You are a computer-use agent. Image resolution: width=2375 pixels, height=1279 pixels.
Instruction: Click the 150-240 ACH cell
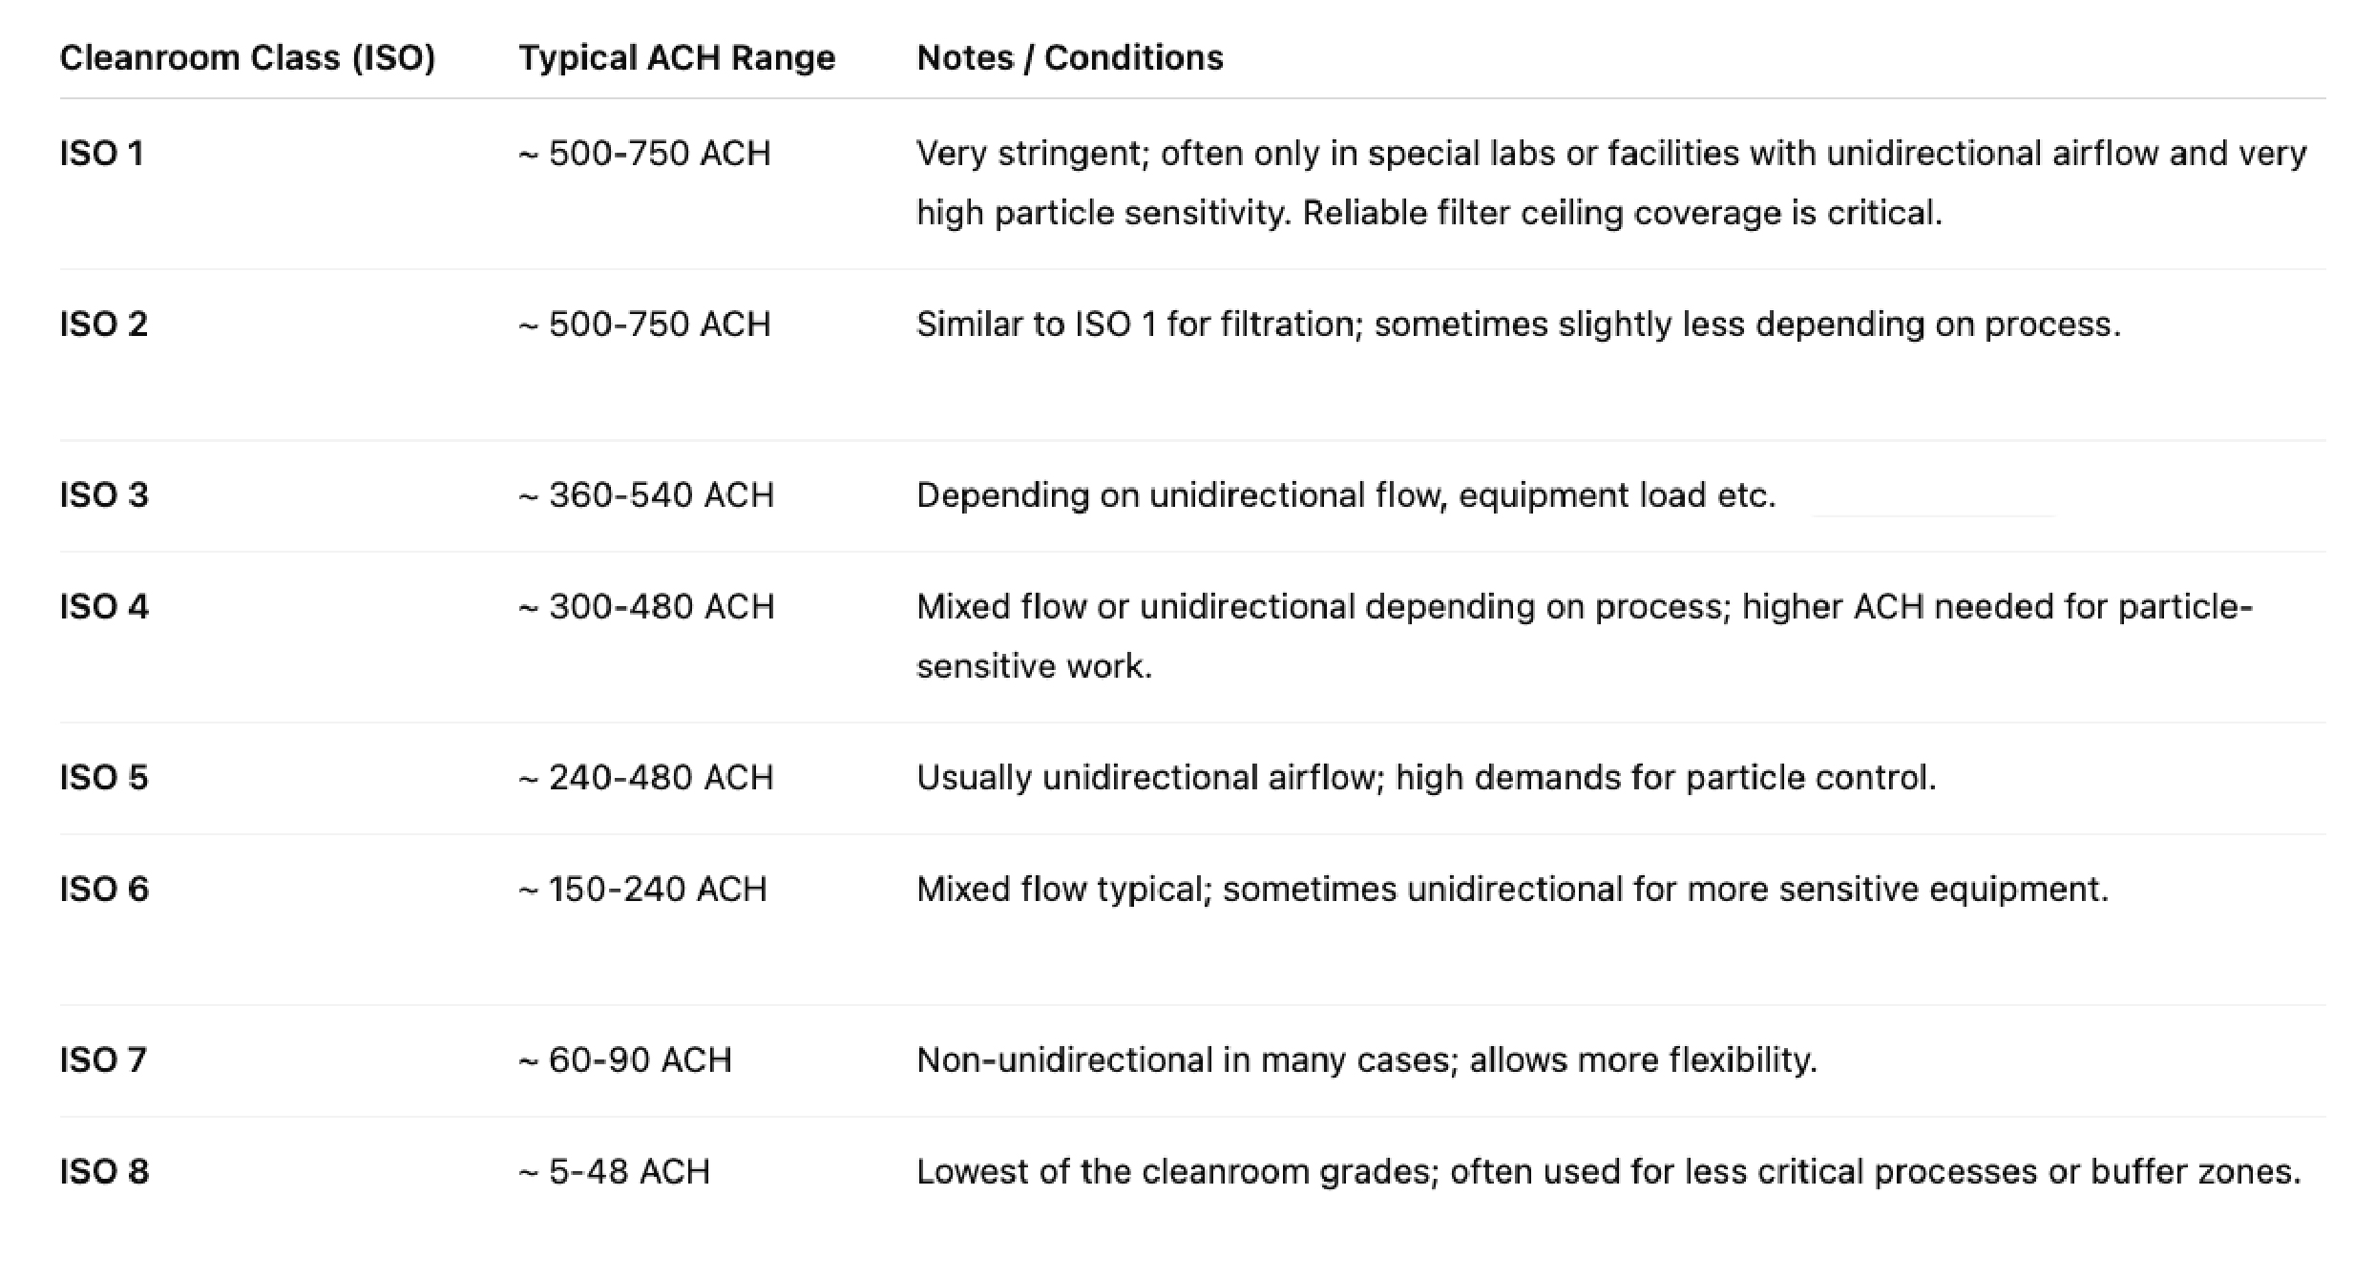coord(642,890)
